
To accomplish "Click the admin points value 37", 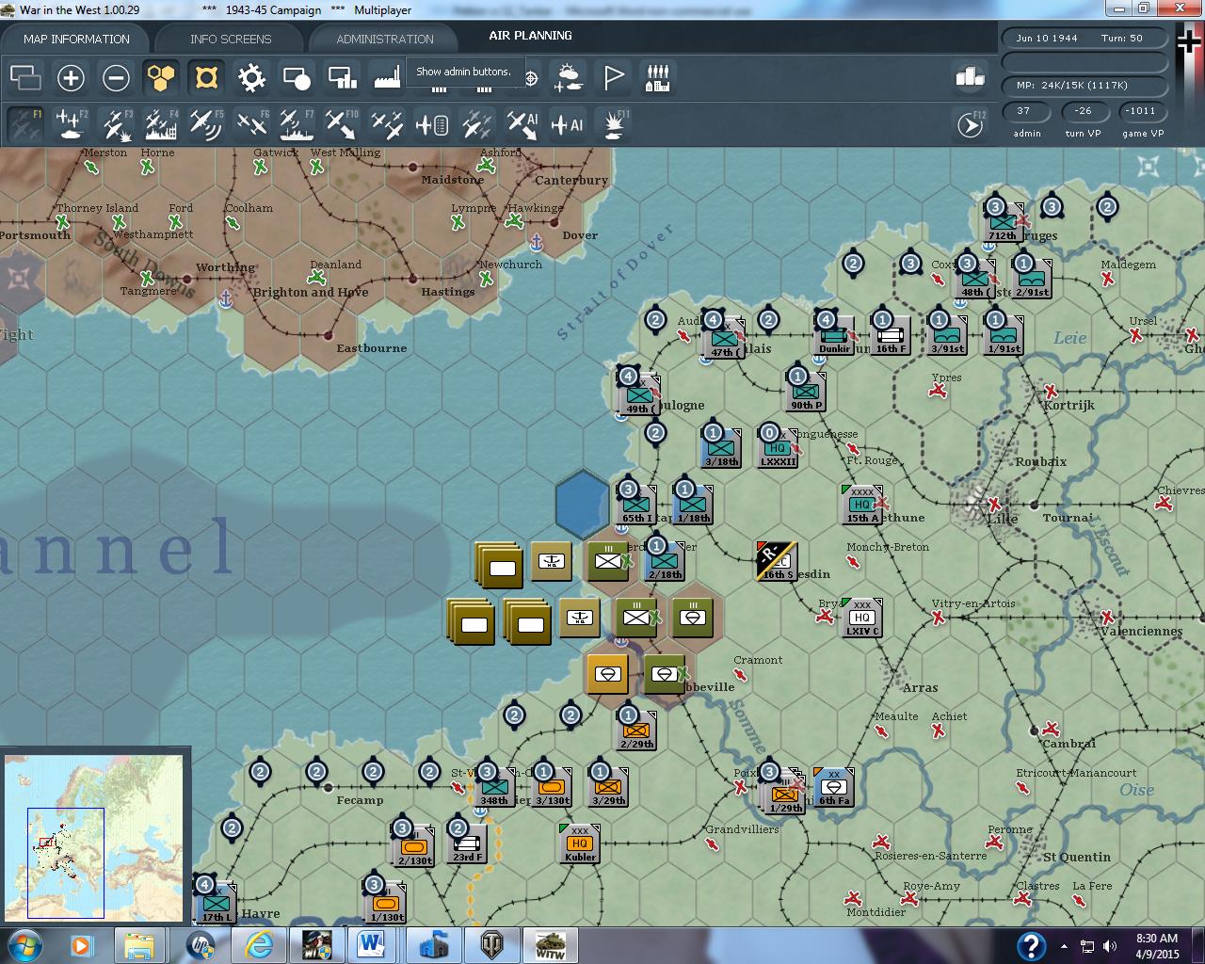I will coord(1024,111).
